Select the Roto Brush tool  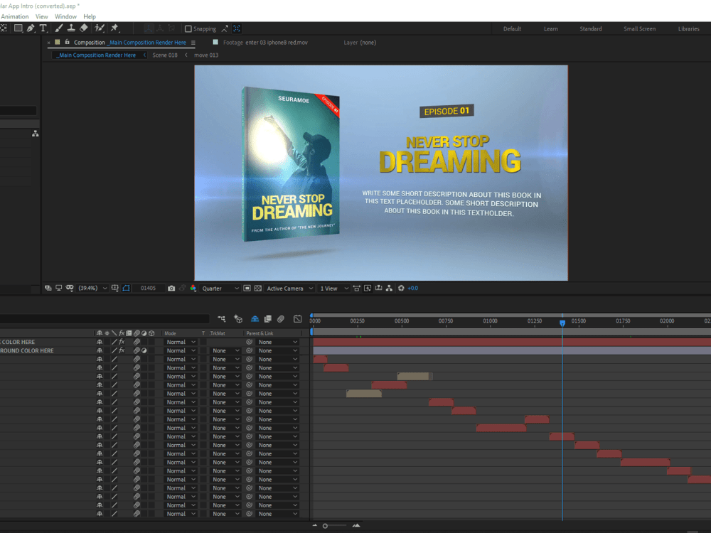100,28
